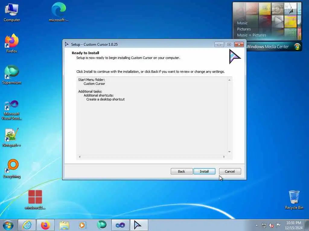Select Music + Pictures in gadget
This screenshot has height=231, width=309.
pos(251,35)
